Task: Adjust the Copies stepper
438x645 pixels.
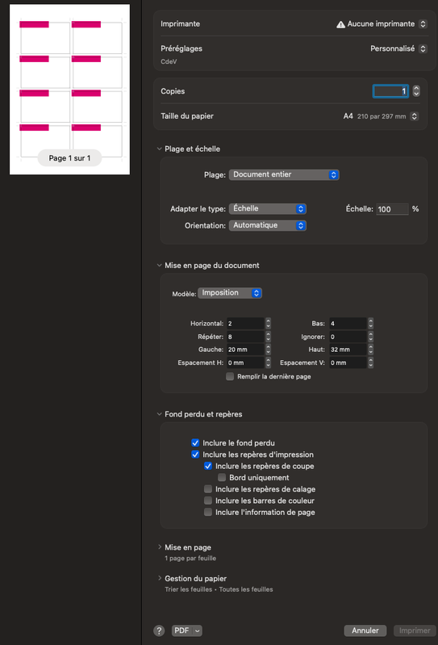Action: tap(416, 91)
